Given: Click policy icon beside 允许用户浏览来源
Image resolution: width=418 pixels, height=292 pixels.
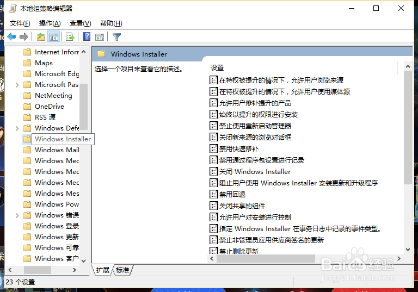Looking at the screenshot, I should pyautogui.click(x=213, y=80).
